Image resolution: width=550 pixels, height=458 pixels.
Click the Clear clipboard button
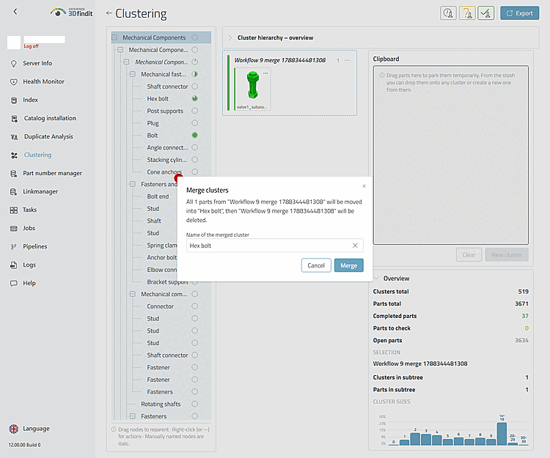tap(469, 255)
